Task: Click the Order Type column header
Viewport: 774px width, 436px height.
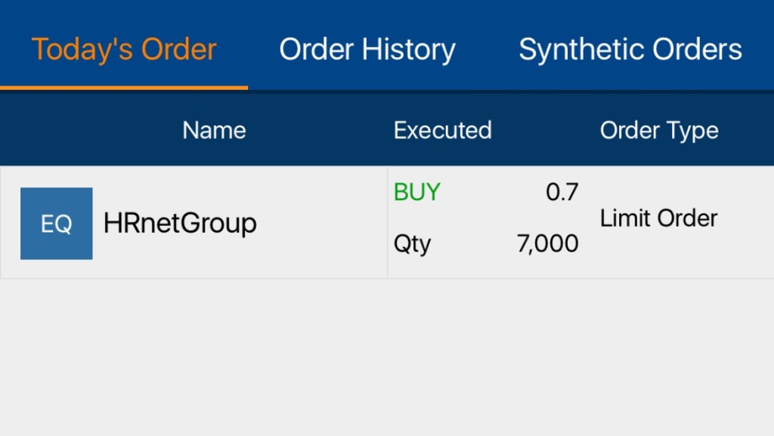Action: pos(658,130)
